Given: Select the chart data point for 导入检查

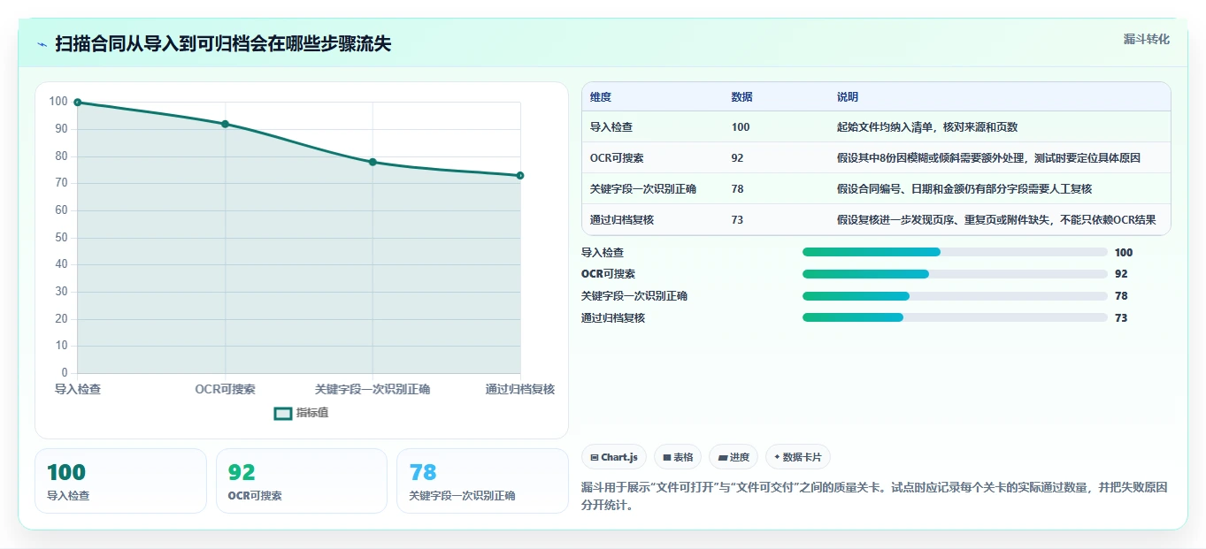Looking at the screenshot, I should coord(78,103).
